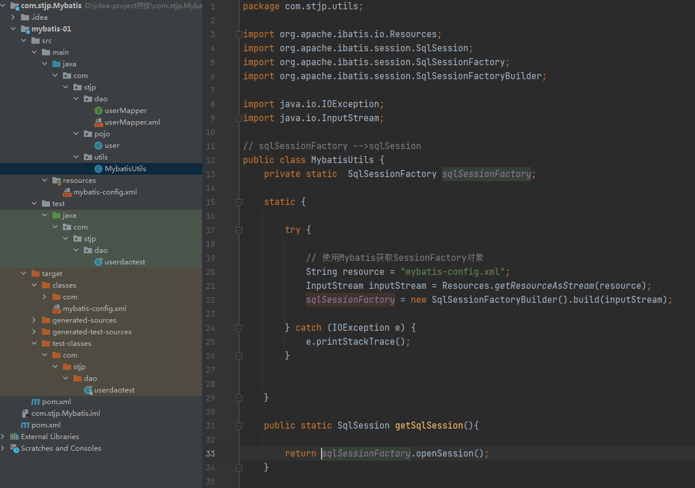The width and height of the screenshot is (695, 488).
Task: Expand External Libraries node
Action: click(x=3, y=437)
